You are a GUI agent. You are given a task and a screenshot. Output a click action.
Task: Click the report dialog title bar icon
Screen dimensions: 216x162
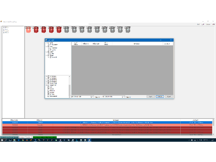(x=46, y=40)
